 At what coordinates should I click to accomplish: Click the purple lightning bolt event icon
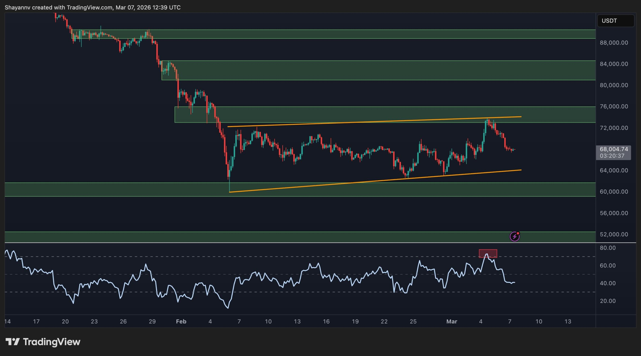coord(515,236)
